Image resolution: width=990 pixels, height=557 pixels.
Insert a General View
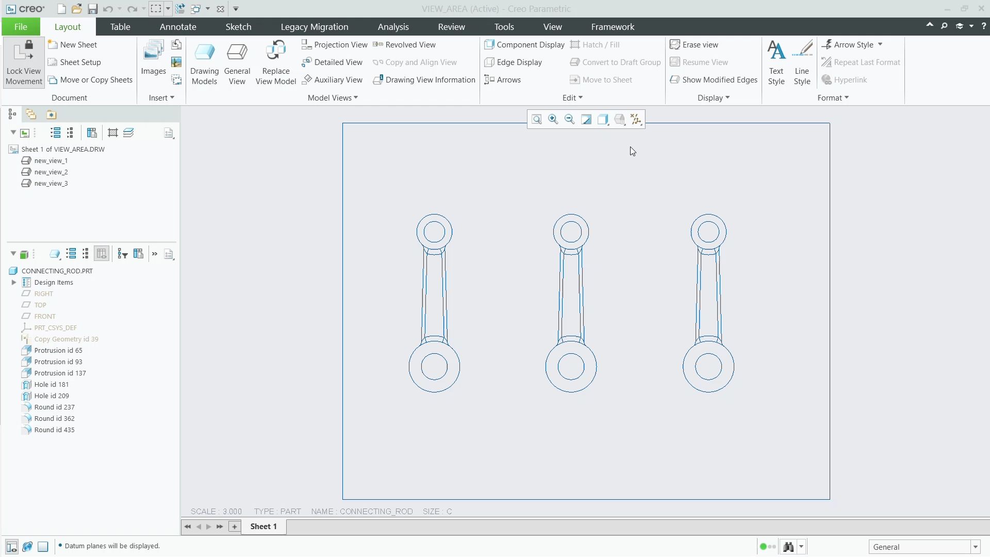237,62
